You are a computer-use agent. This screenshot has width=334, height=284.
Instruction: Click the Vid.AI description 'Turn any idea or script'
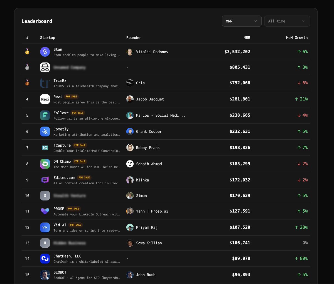87,231
